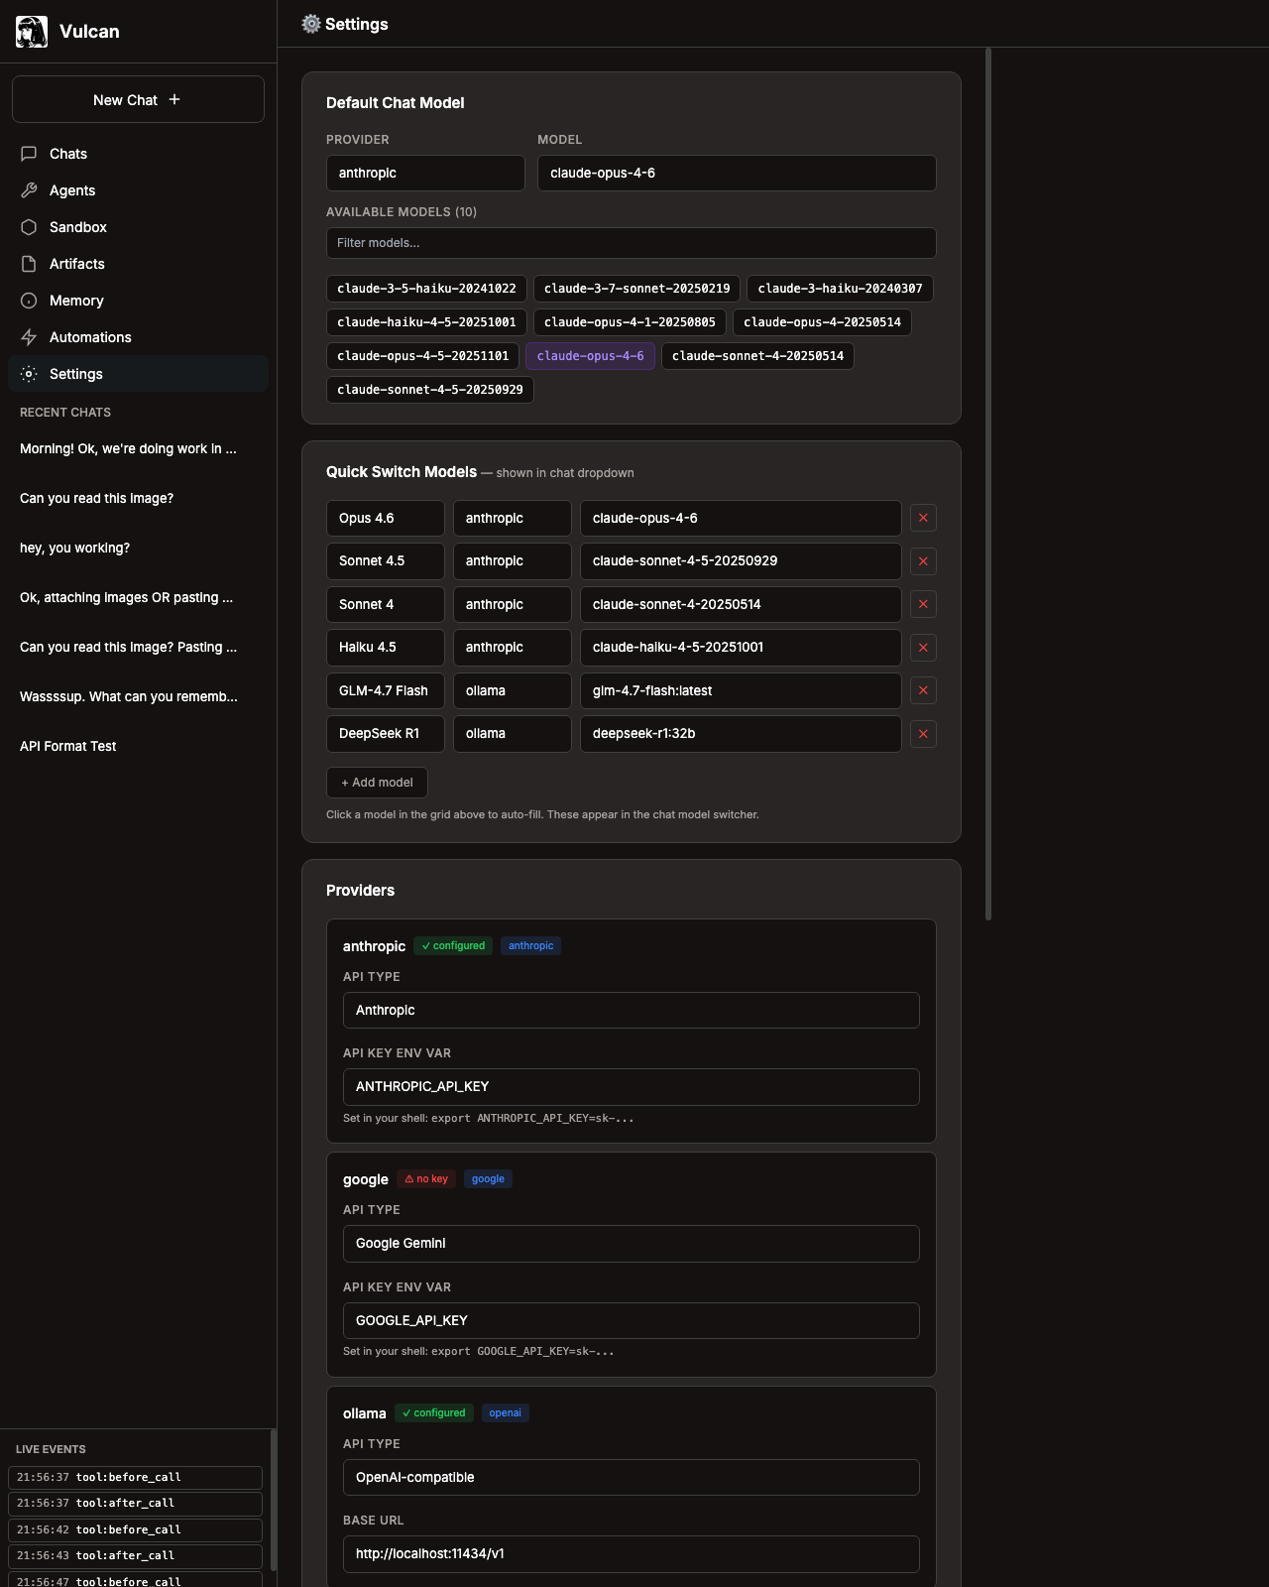
Task: Delete the Opus 4.6 quick switch row
Action: [x=923, y=518]
